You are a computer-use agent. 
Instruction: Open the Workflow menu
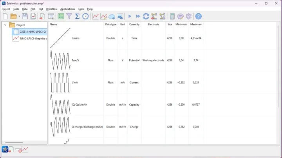point(51,9)
